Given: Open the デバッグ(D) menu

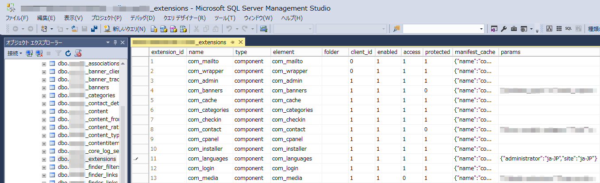Looking at the screenshot, I should (142, 18).
